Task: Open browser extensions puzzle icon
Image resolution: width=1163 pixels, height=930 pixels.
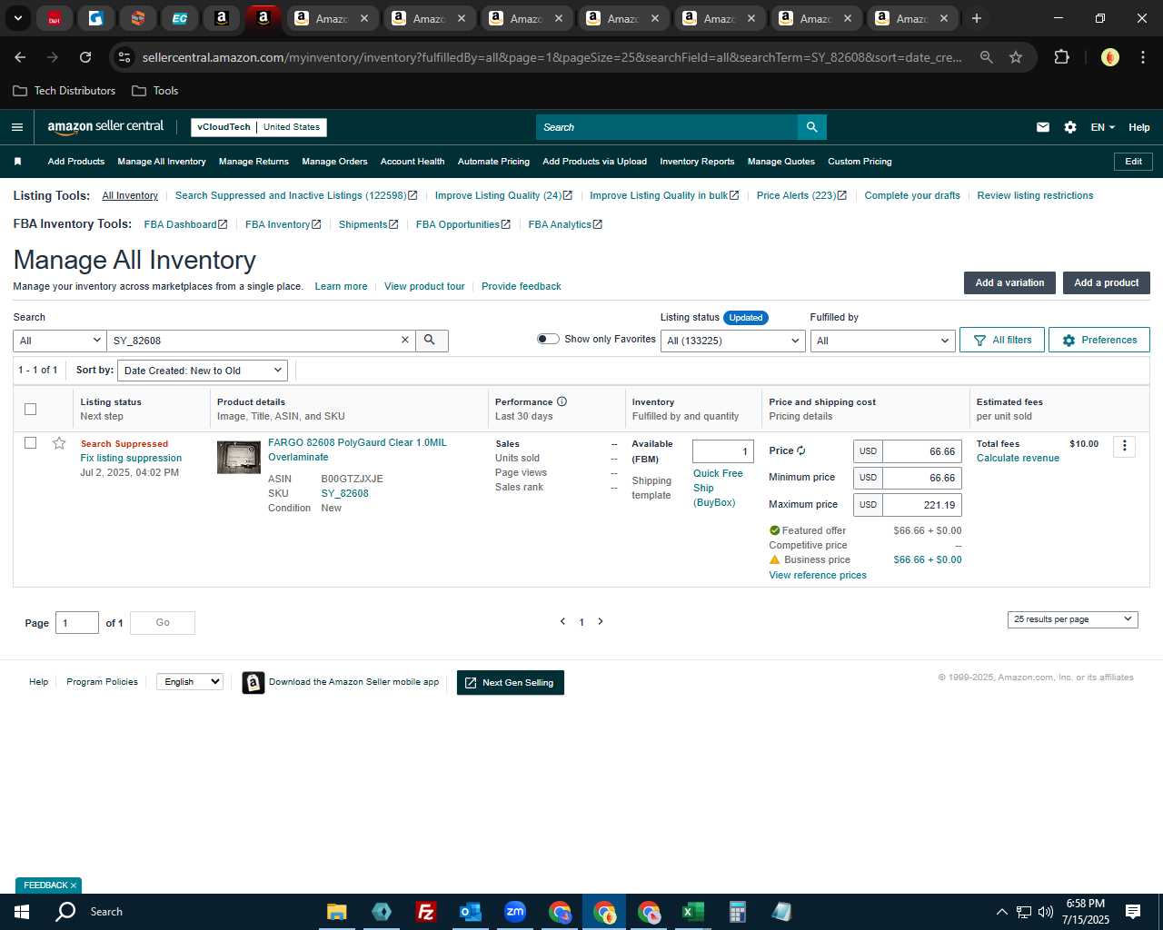Action: tap(1061, 57)
